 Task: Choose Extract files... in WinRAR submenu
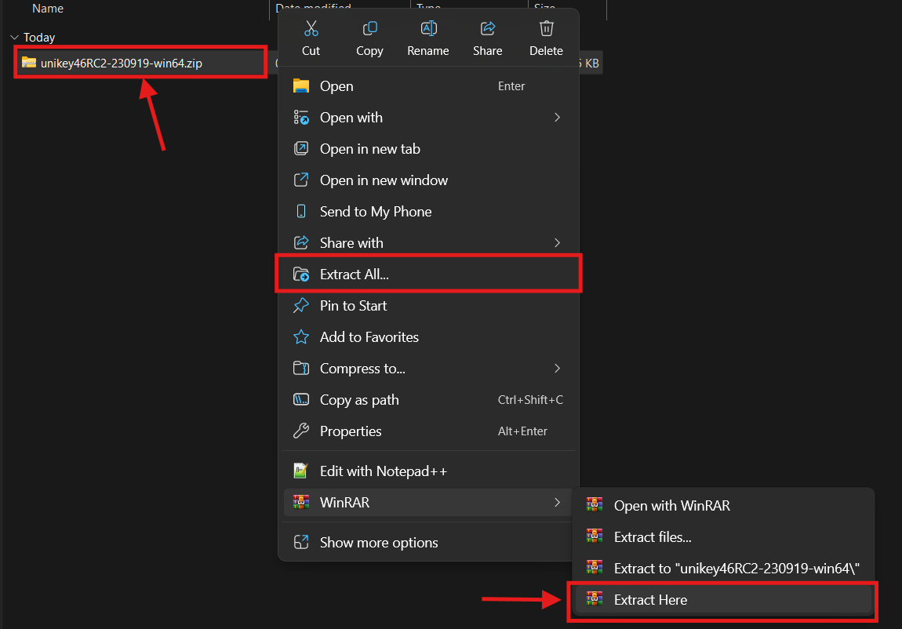pos(653,537)
